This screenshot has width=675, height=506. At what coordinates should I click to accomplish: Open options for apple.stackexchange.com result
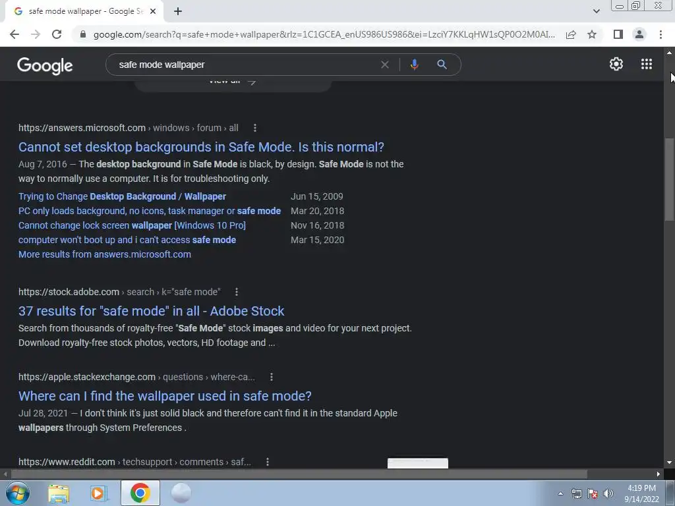[x=271, y=377]
